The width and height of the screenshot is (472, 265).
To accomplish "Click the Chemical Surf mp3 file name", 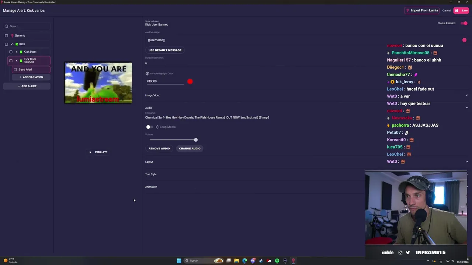I will [x=207, y=118].
